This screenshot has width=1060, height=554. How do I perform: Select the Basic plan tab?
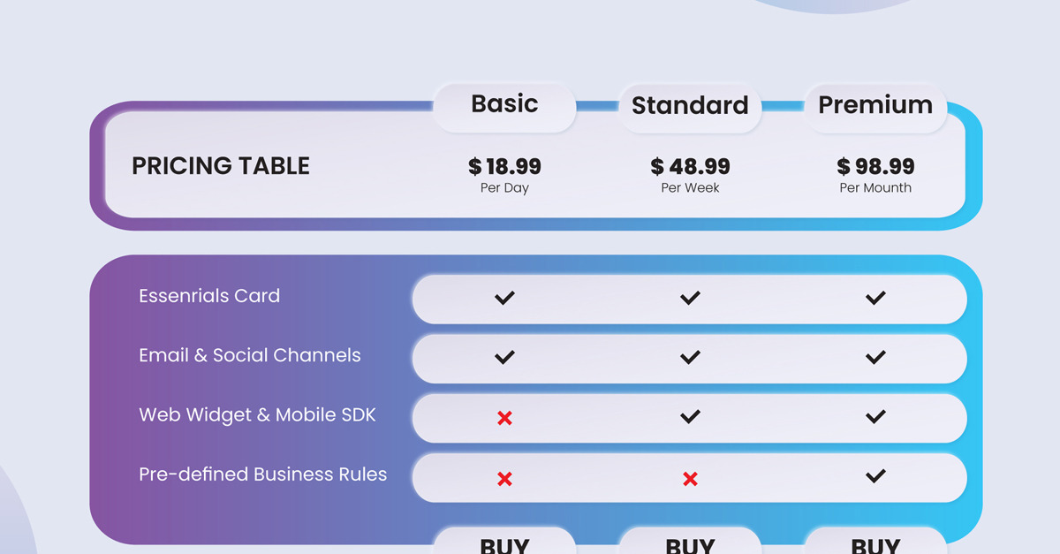tap(504, 105)
